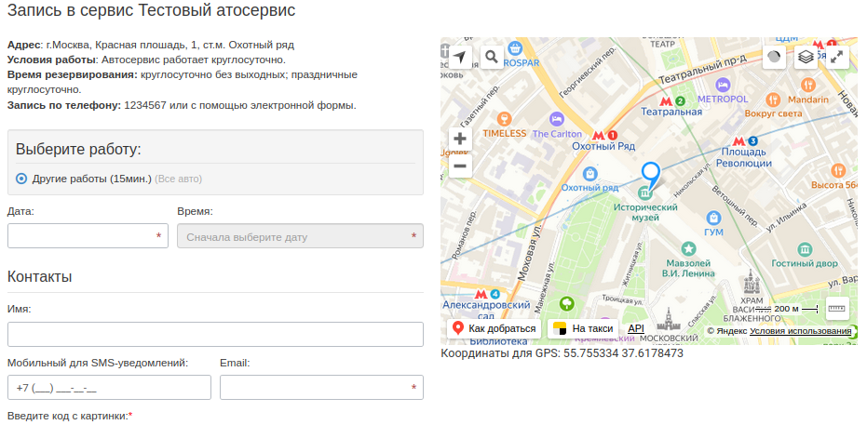The image size is (867, 425).
Task: Click the Как добраться directions button
Action: tap(494, 329)
